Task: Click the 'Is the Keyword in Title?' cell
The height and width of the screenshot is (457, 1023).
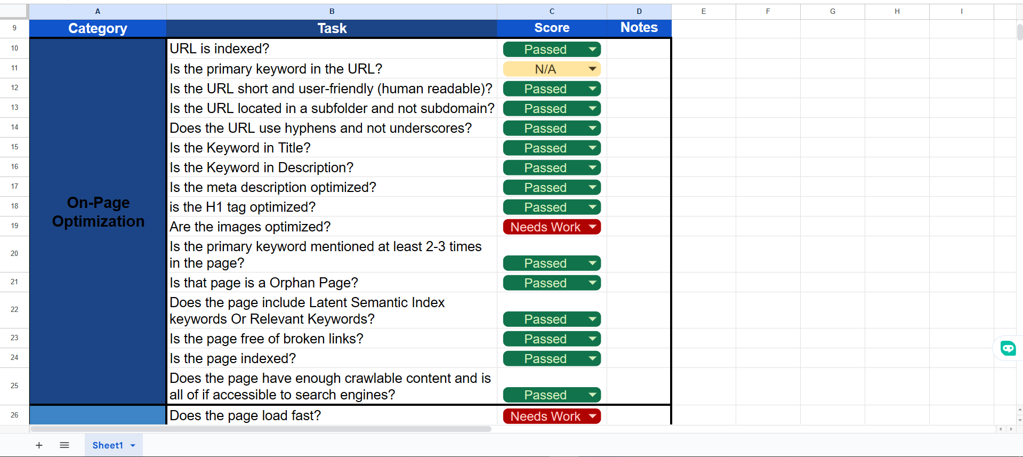Action: [332, 148]
